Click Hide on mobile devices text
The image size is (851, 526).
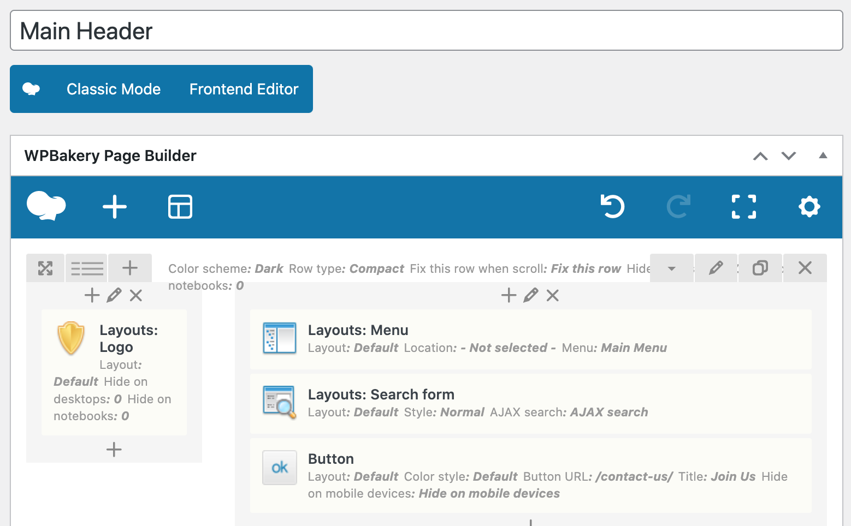click(x=489, y=493)
